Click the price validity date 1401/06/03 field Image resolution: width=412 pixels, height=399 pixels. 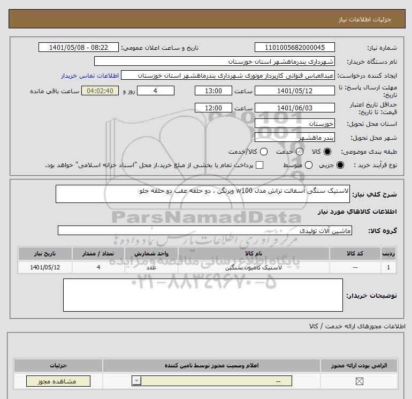tap(294, 108)
